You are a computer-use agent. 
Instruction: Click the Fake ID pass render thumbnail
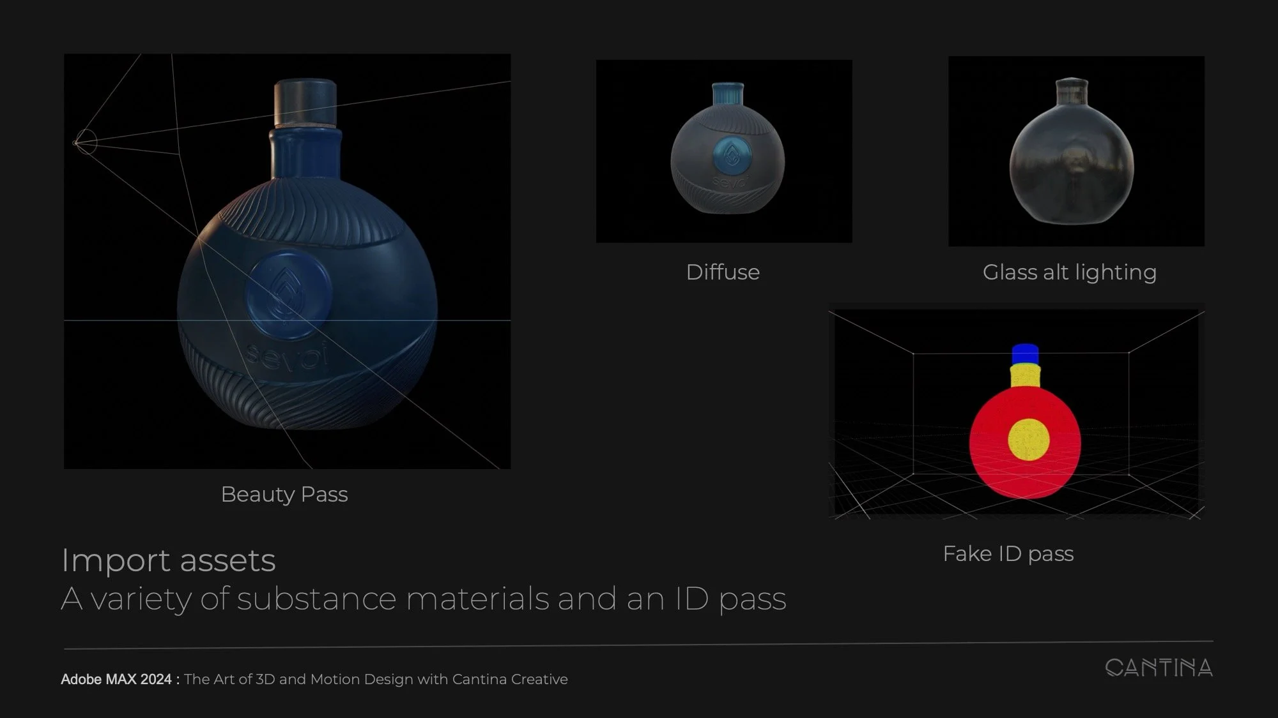coord(1016,412)
